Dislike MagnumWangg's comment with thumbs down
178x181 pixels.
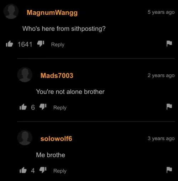(41, 43)
